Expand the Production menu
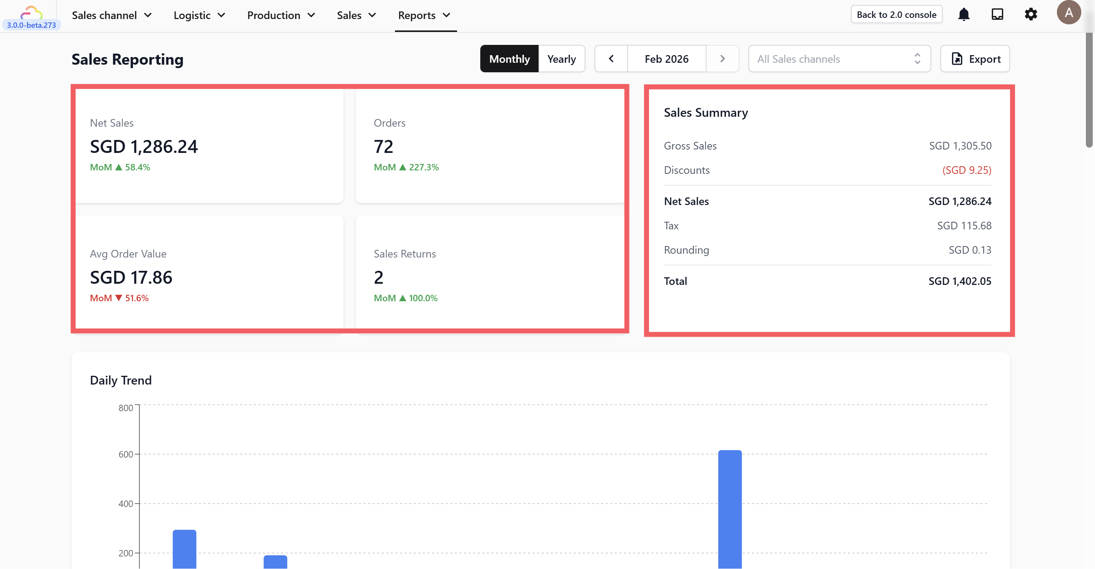This screenshot has height=569, width=1095. [281, 15]
